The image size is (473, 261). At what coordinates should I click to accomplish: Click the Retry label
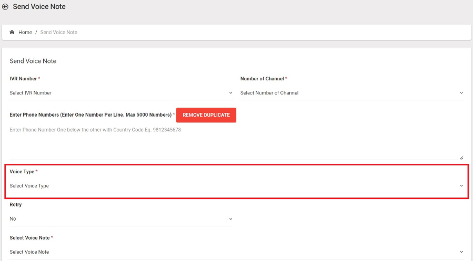tap(16, 205)
